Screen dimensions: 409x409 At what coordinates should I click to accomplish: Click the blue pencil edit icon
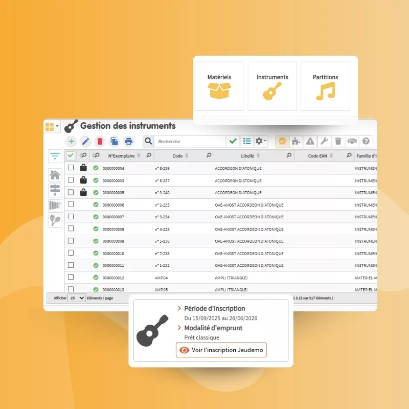85,142
